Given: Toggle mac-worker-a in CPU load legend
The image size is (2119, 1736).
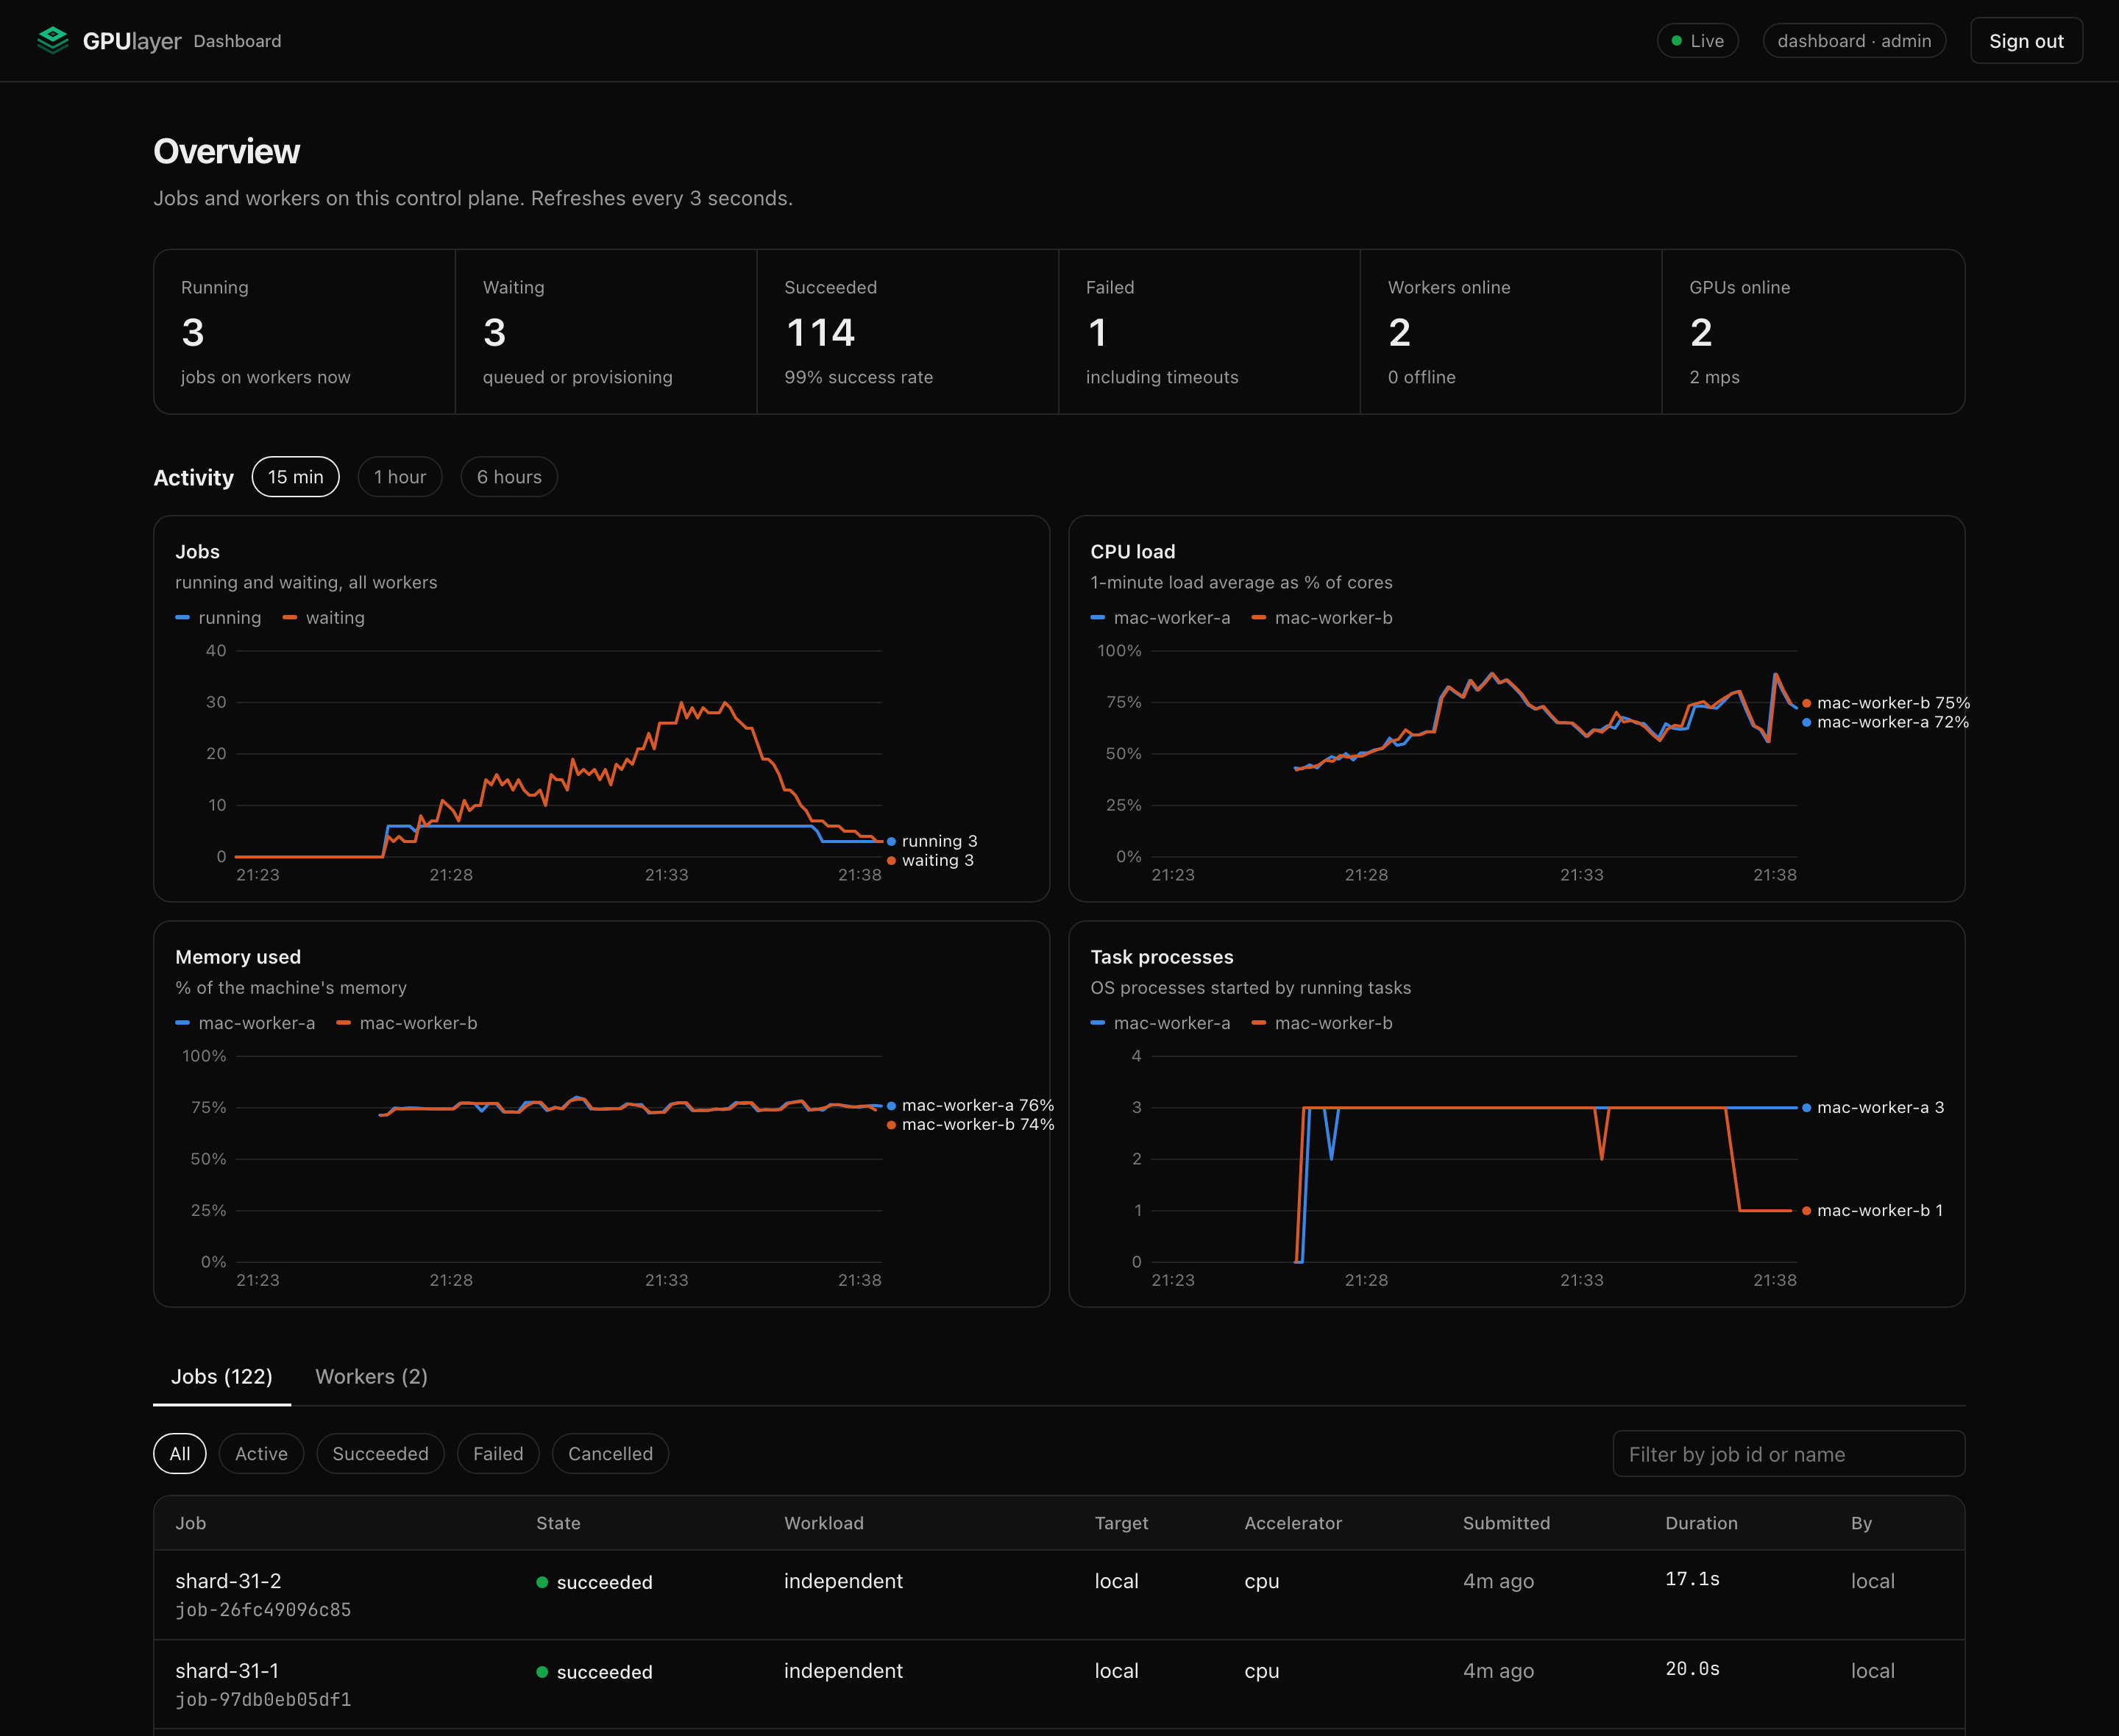Looking at the screenshot, I should coord(1161,618).
